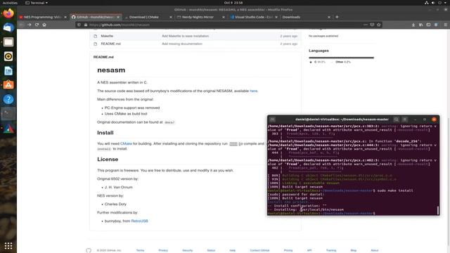Open the Terminal app menu dropdown
The width and height of the screenshot is (450, 253).
click(37, 3)
